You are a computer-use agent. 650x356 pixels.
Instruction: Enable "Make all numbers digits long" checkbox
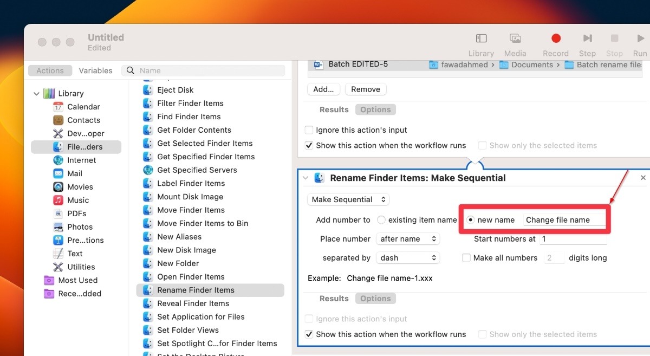tap(466, 257)
